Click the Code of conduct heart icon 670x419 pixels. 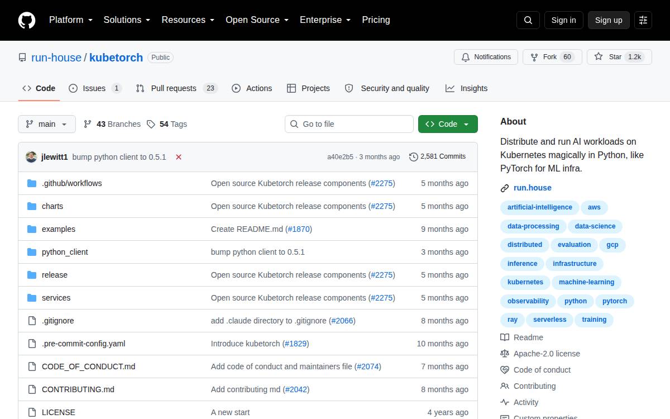point(505,370)
